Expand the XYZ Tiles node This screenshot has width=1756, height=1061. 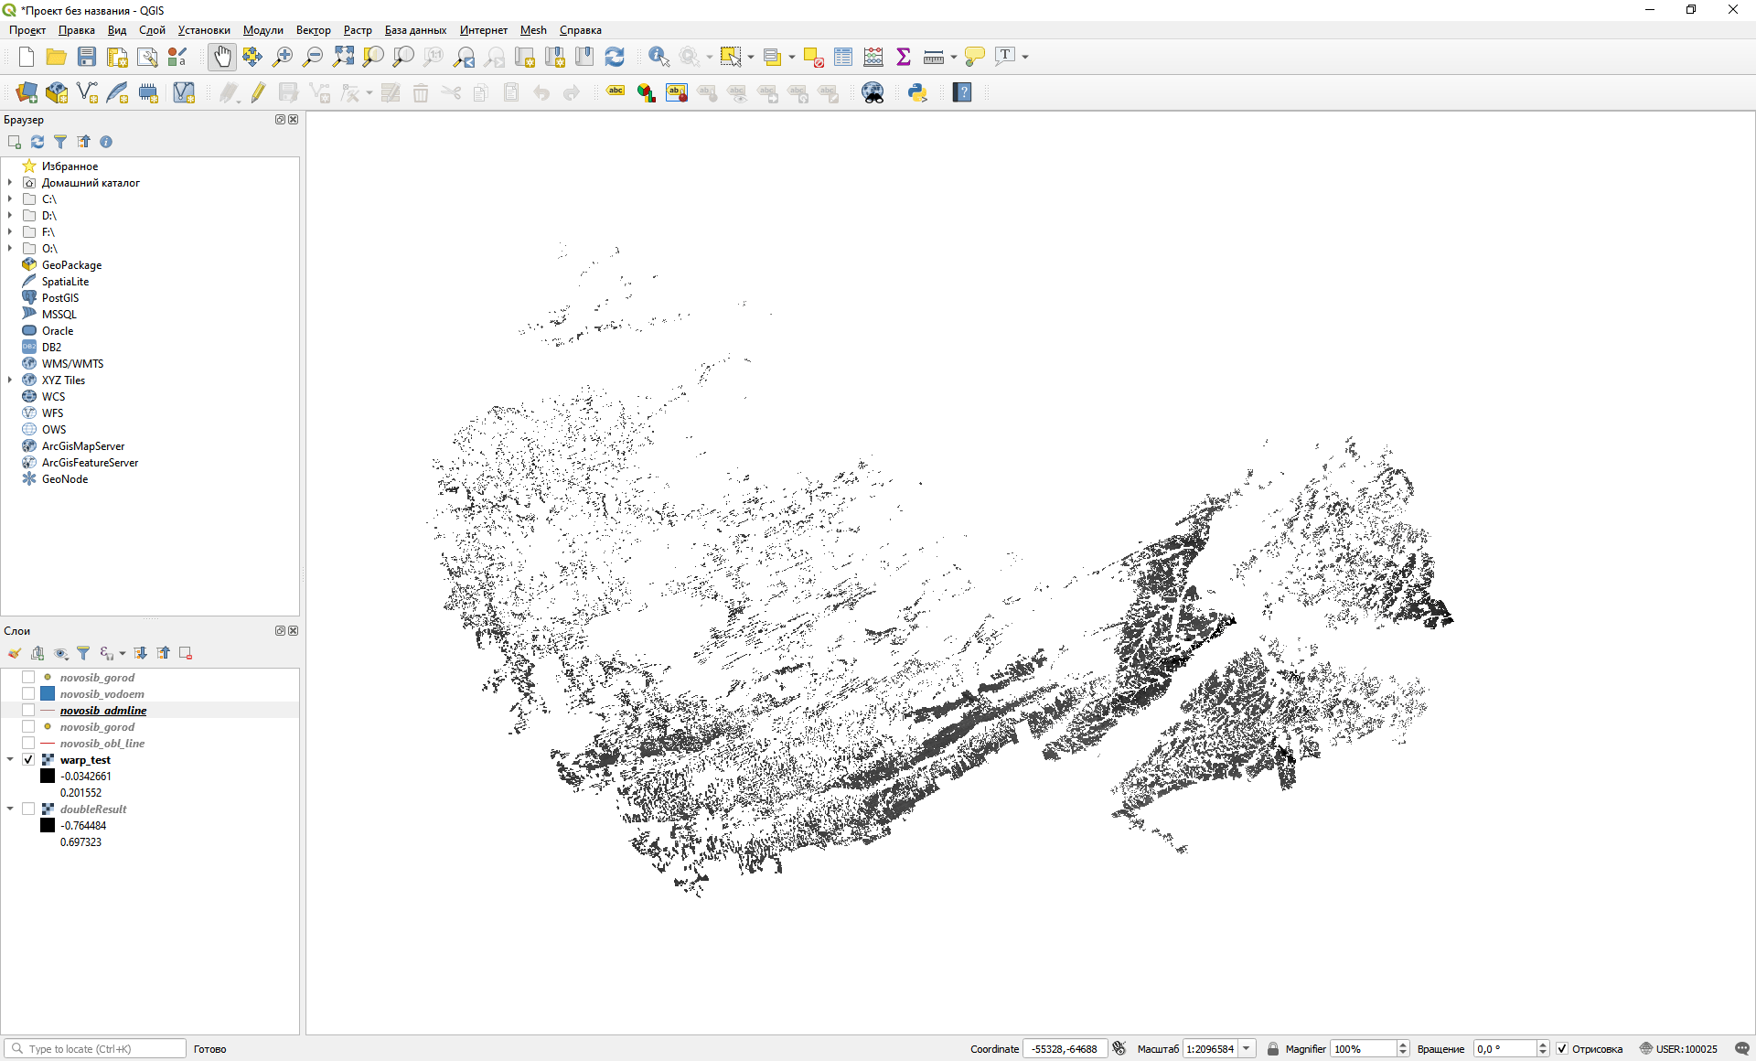(x=10, y=380)
